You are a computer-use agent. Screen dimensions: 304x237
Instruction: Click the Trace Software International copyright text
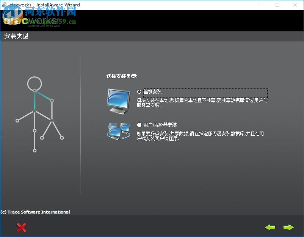coord(35,212)
